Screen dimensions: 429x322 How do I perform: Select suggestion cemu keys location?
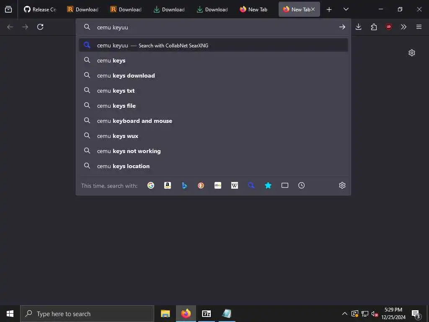click(x=213, y=166)
